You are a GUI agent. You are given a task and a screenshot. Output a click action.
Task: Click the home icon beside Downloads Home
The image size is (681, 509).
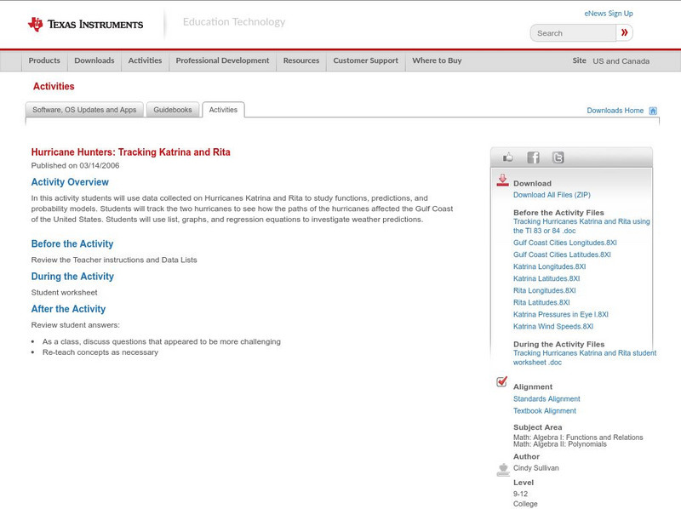point(653,111)
